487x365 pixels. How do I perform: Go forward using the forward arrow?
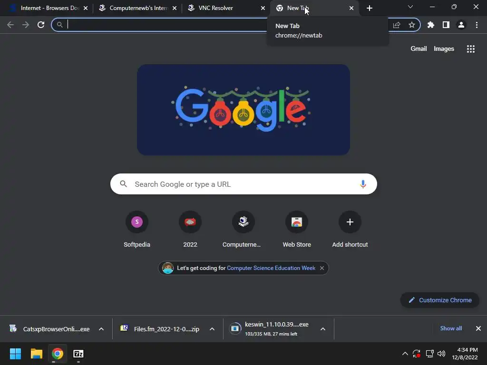[x=26, y=25]
